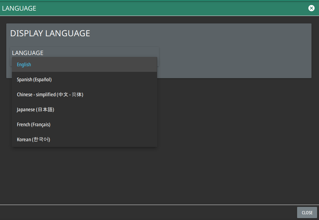Click the DISPLAY LANGUAGE section heading

[x=50, y=33]
